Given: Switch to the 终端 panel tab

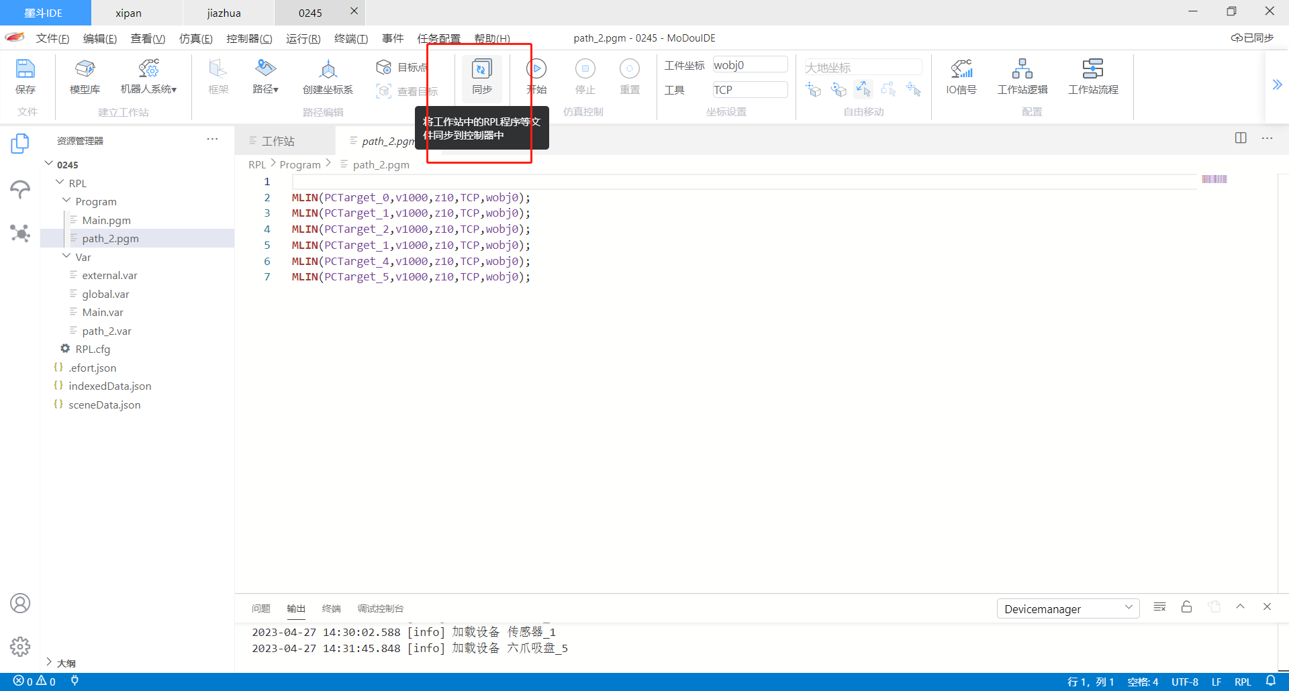Looking at the screenshot, I should pos(331,608).
